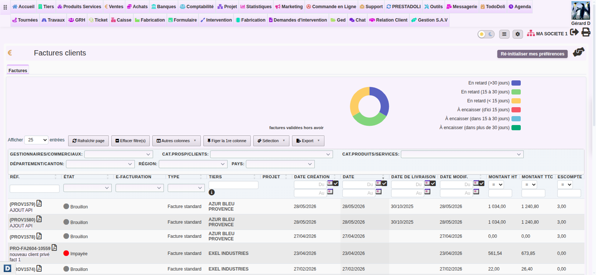596x275 pixels.
Task: Toggle checkbox next to Date création filter
Action: 336,183
